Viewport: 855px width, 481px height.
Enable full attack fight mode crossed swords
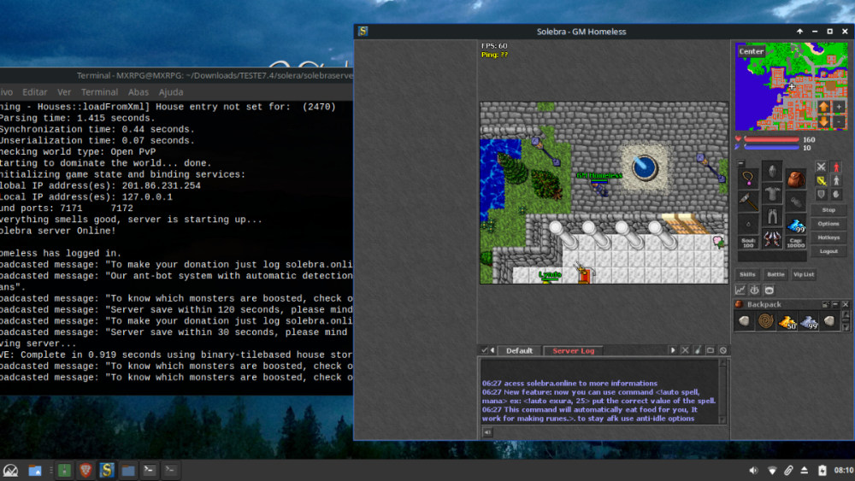coord(821,167)
